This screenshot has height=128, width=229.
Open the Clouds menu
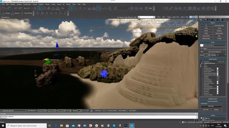pyautogui.click(x=68, y=4)
